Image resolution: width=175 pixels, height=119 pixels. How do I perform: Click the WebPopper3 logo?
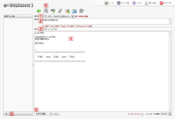point(18,5)
